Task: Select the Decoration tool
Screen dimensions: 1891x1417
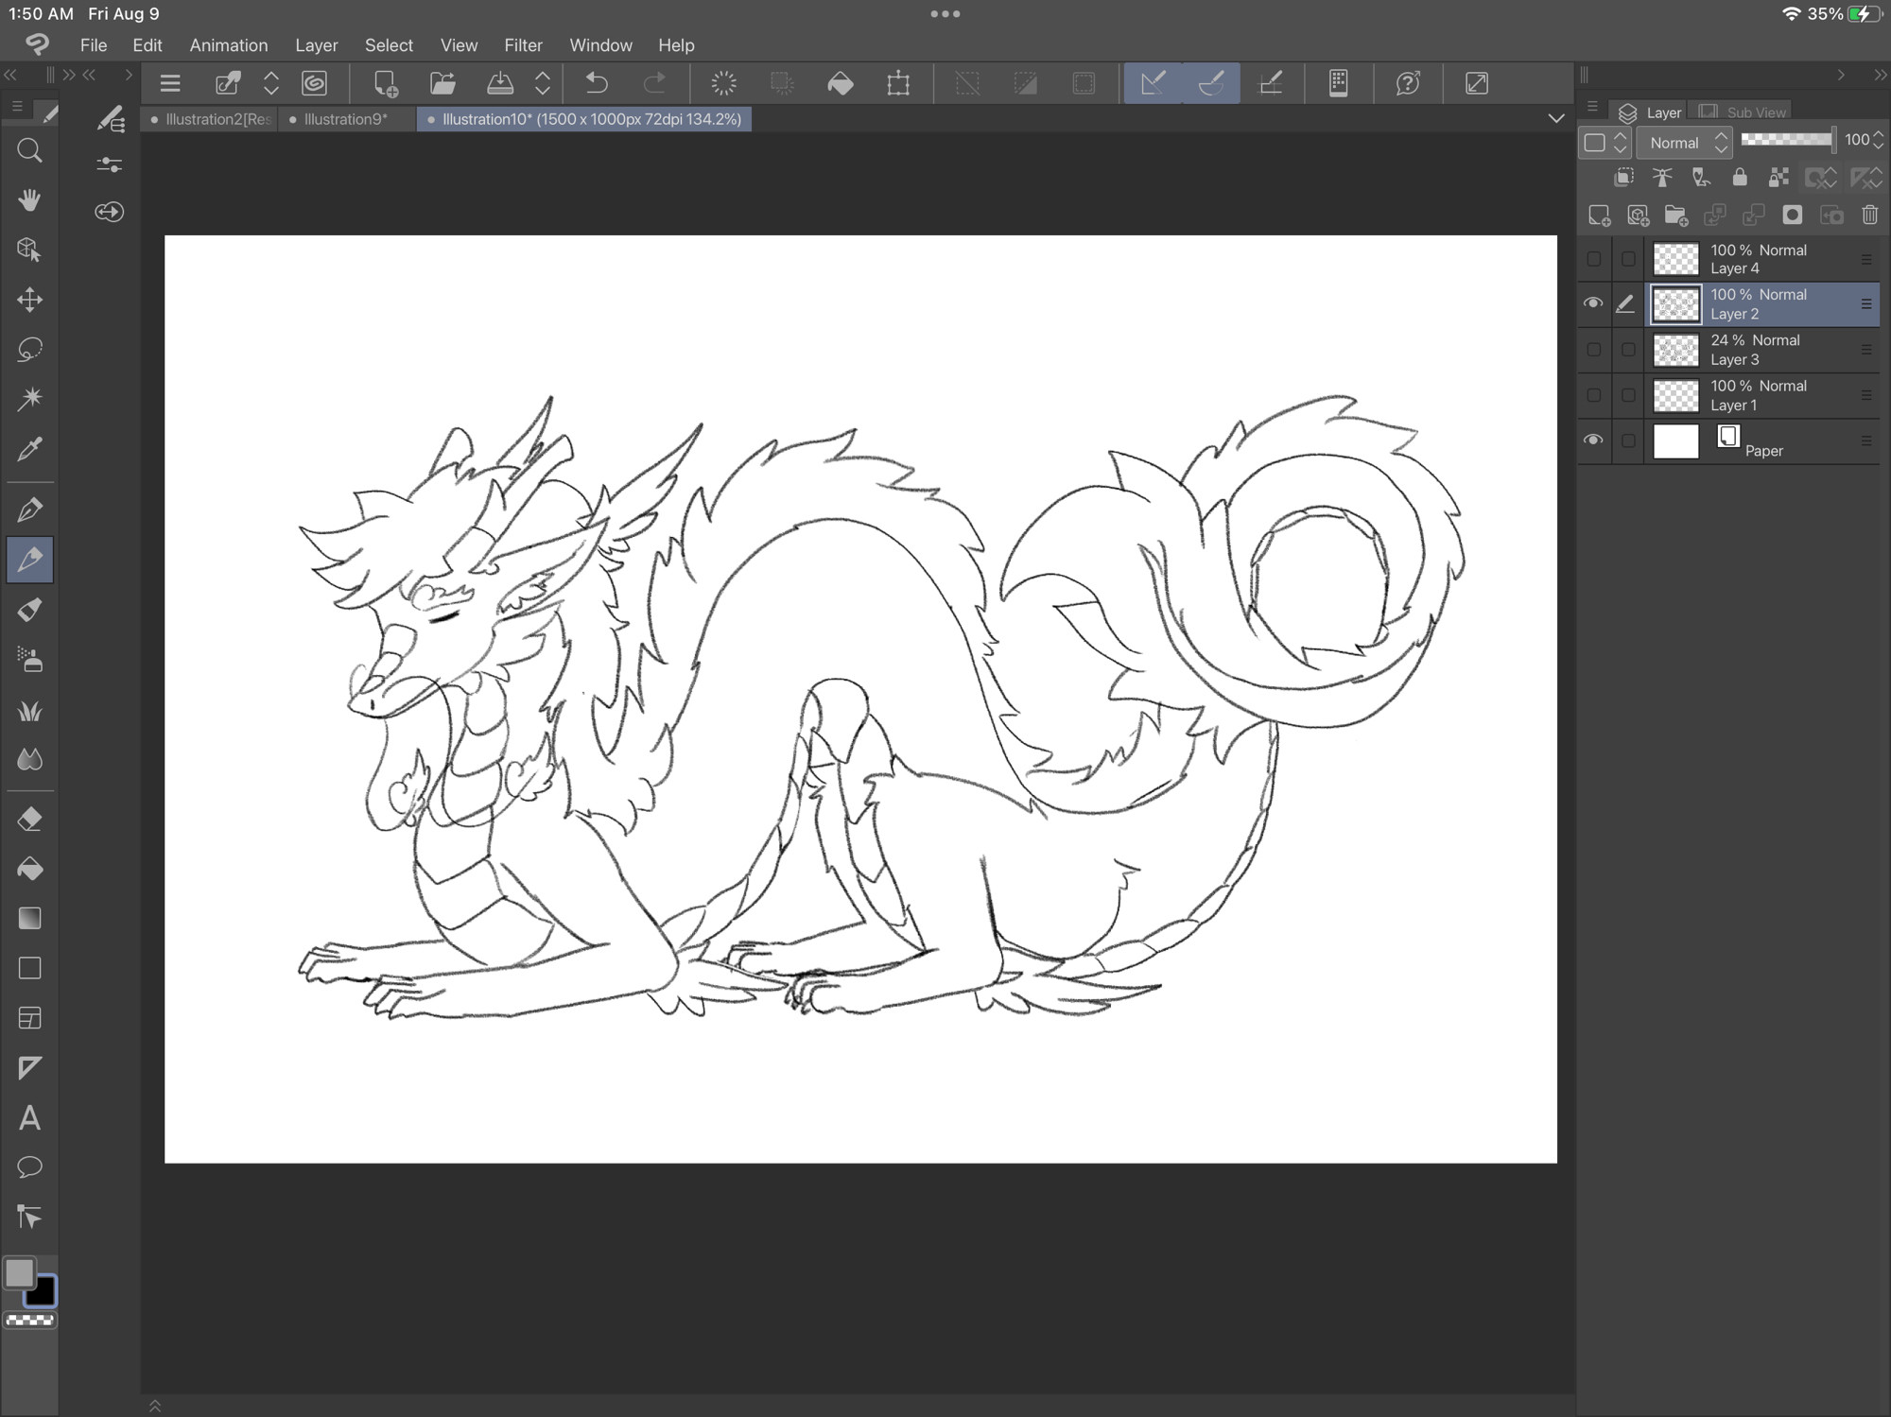Action: coord(29,710)
